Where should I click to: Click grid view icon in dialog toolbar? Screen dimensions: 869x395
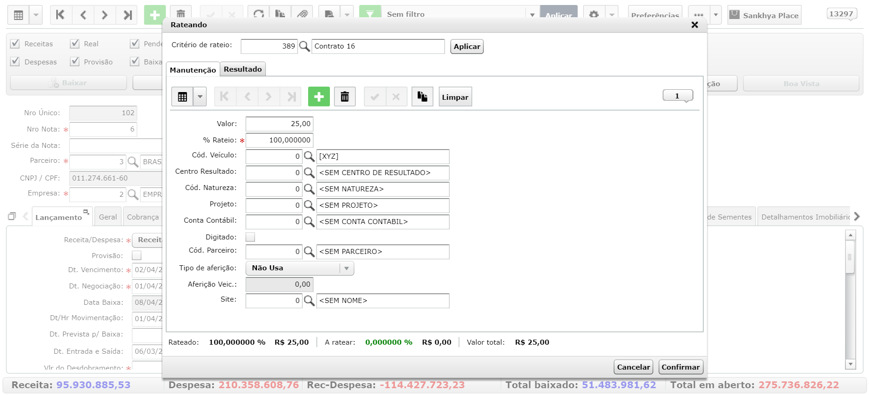coord(182,97)
